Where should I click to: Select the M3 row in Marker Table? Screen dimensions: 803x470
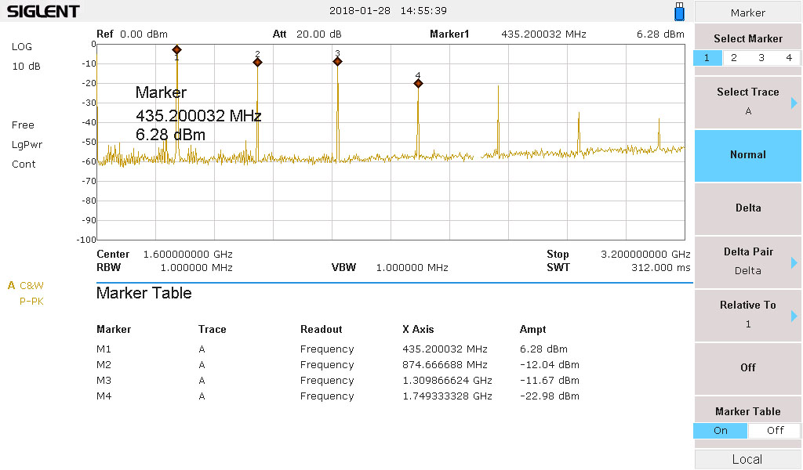338,381
